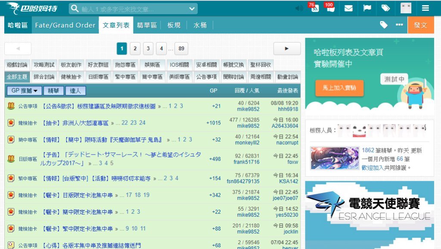Jump to last page 89
Screen dimensions: 441x249
tap(181, 49)
